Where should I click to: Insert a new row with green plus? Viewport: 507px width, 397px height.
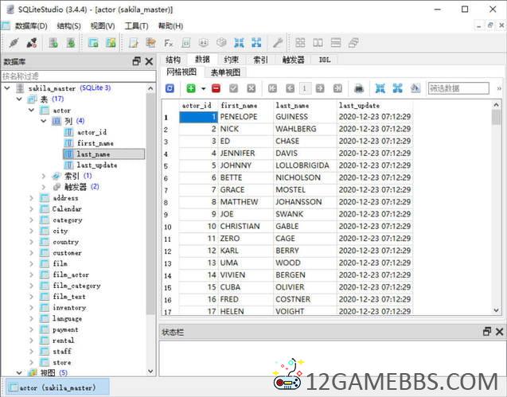click(x=191, y=88)
